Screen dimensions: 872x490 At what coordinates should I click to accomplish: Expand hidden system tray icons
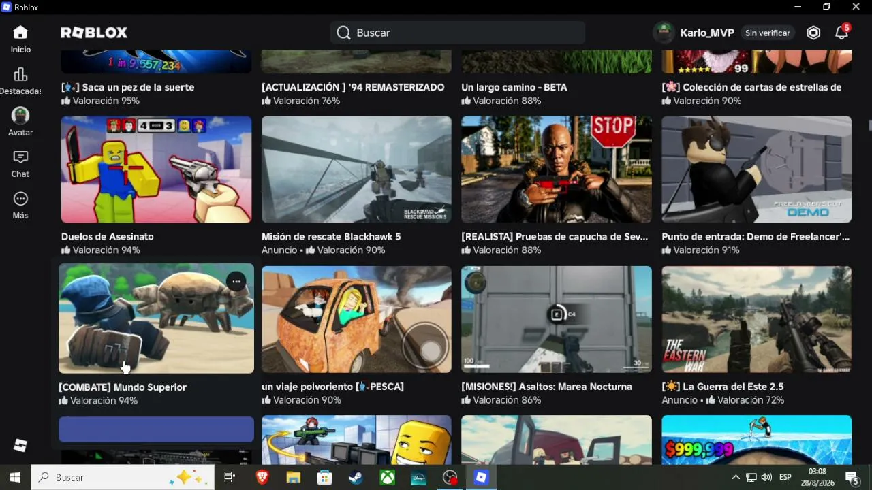tap(735, 478)
